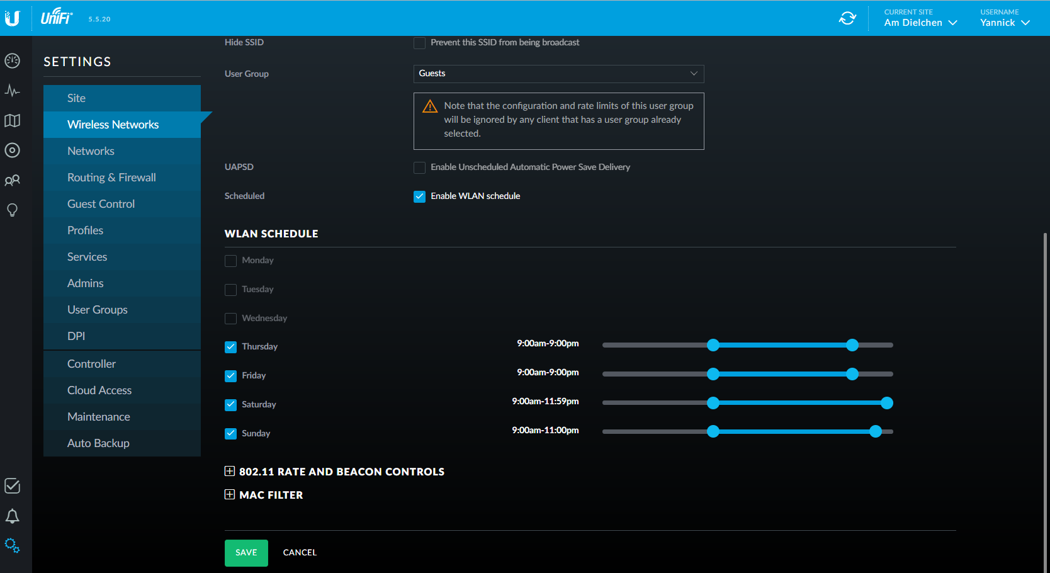The image size is (1050, 573).
Task: Check the Hide SSID checkbox
Action: [420, 43]
